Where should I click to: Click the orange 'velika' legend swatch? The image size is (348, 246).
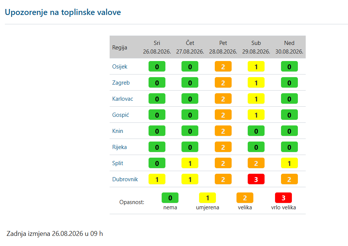pos(245,198)
